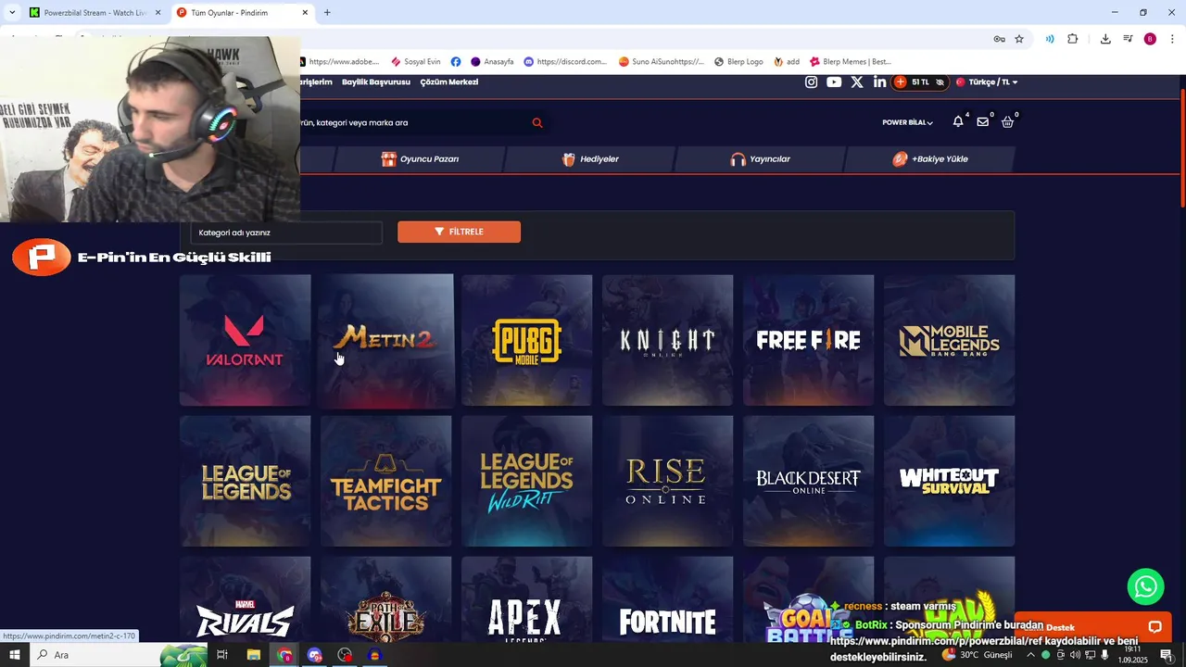The image size is (1186, 667).
Task: Open the Blerp Memes bookmark
Action: [x=850, y=62]
